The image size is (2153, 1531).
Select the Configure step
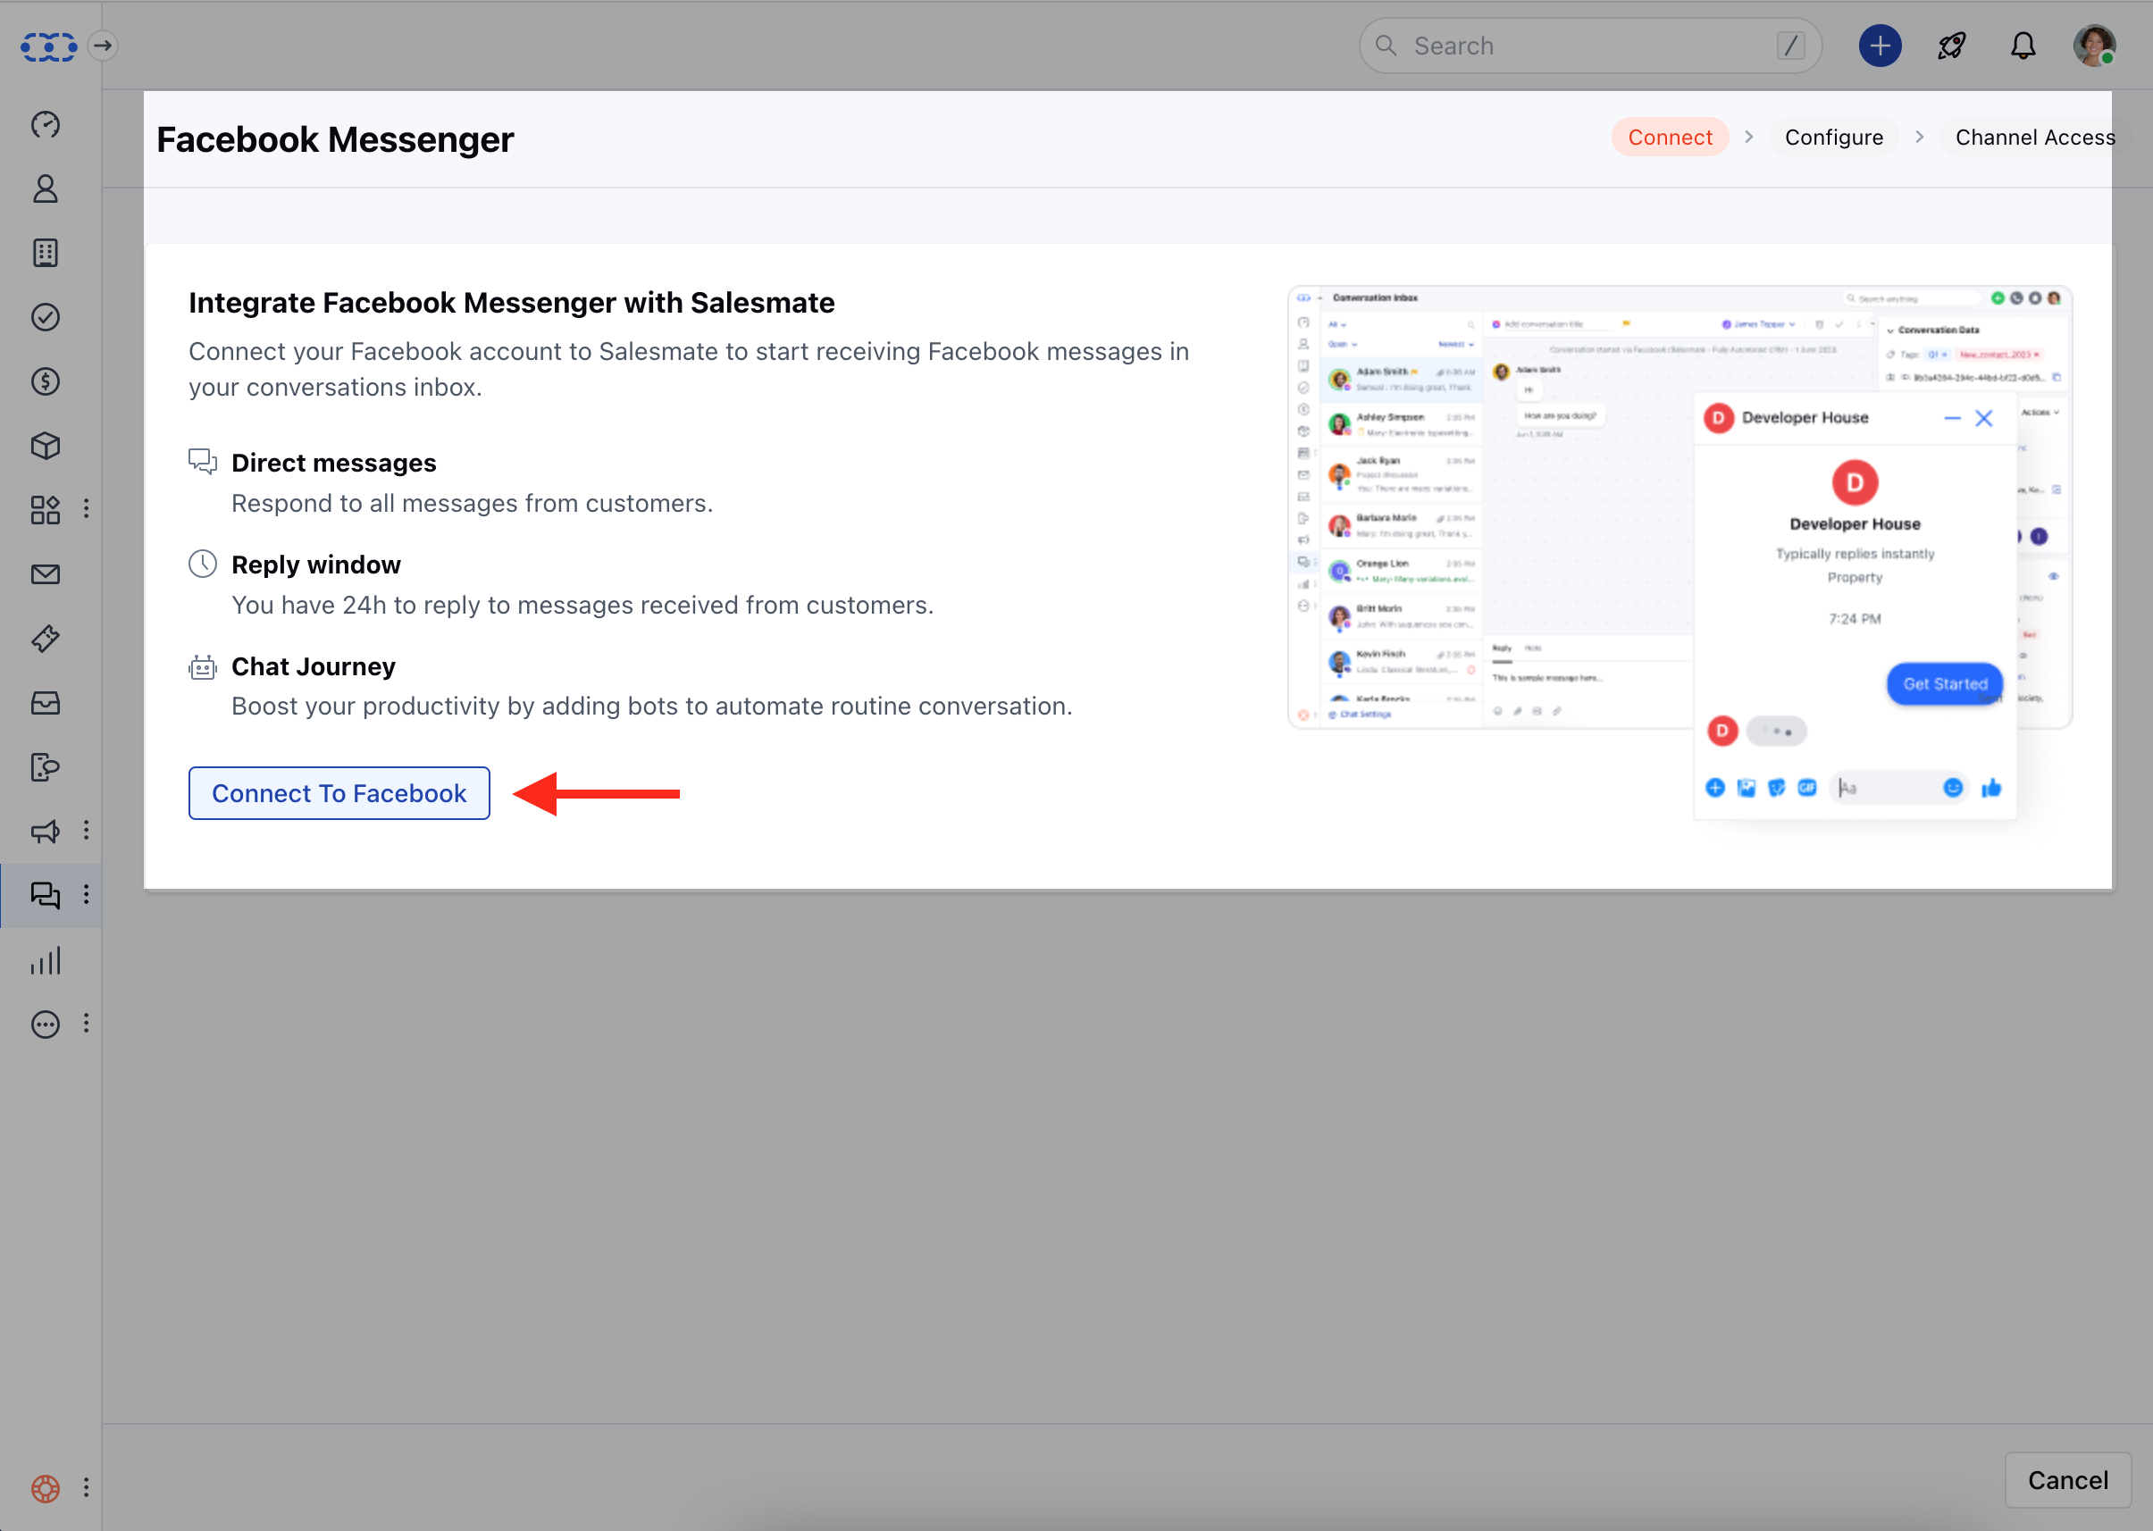point(1833,137)
